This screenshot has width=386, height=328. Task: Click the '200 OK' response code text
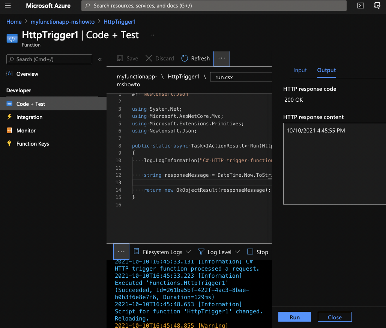coord(294,100)
